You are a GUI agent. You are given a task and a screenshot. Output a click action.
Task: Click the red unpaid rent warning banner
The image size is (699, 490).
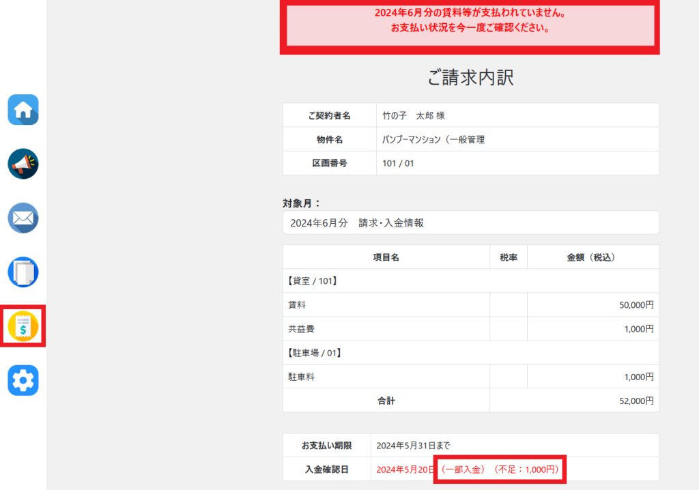pyautogui.click(x=470, y=21)
